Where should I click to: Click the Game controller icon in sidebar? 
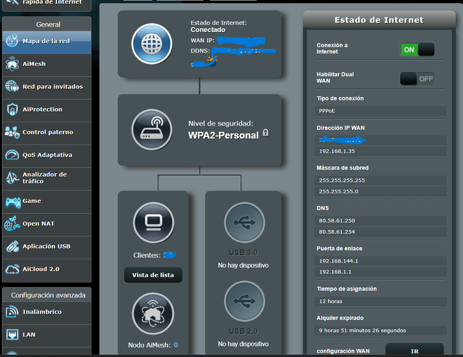coord(12,201)
